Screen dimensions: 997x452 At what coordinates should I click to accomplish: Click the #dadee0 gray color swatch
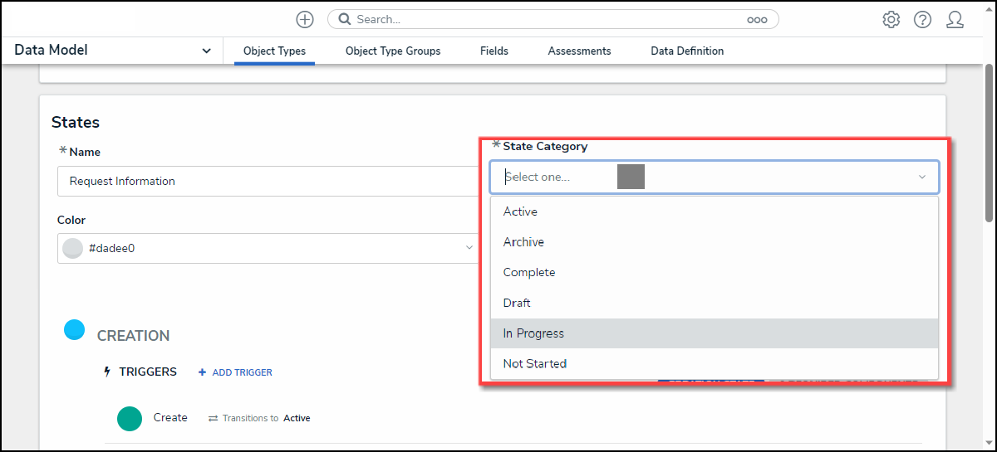pyautogui.click(x=73, y=248)
